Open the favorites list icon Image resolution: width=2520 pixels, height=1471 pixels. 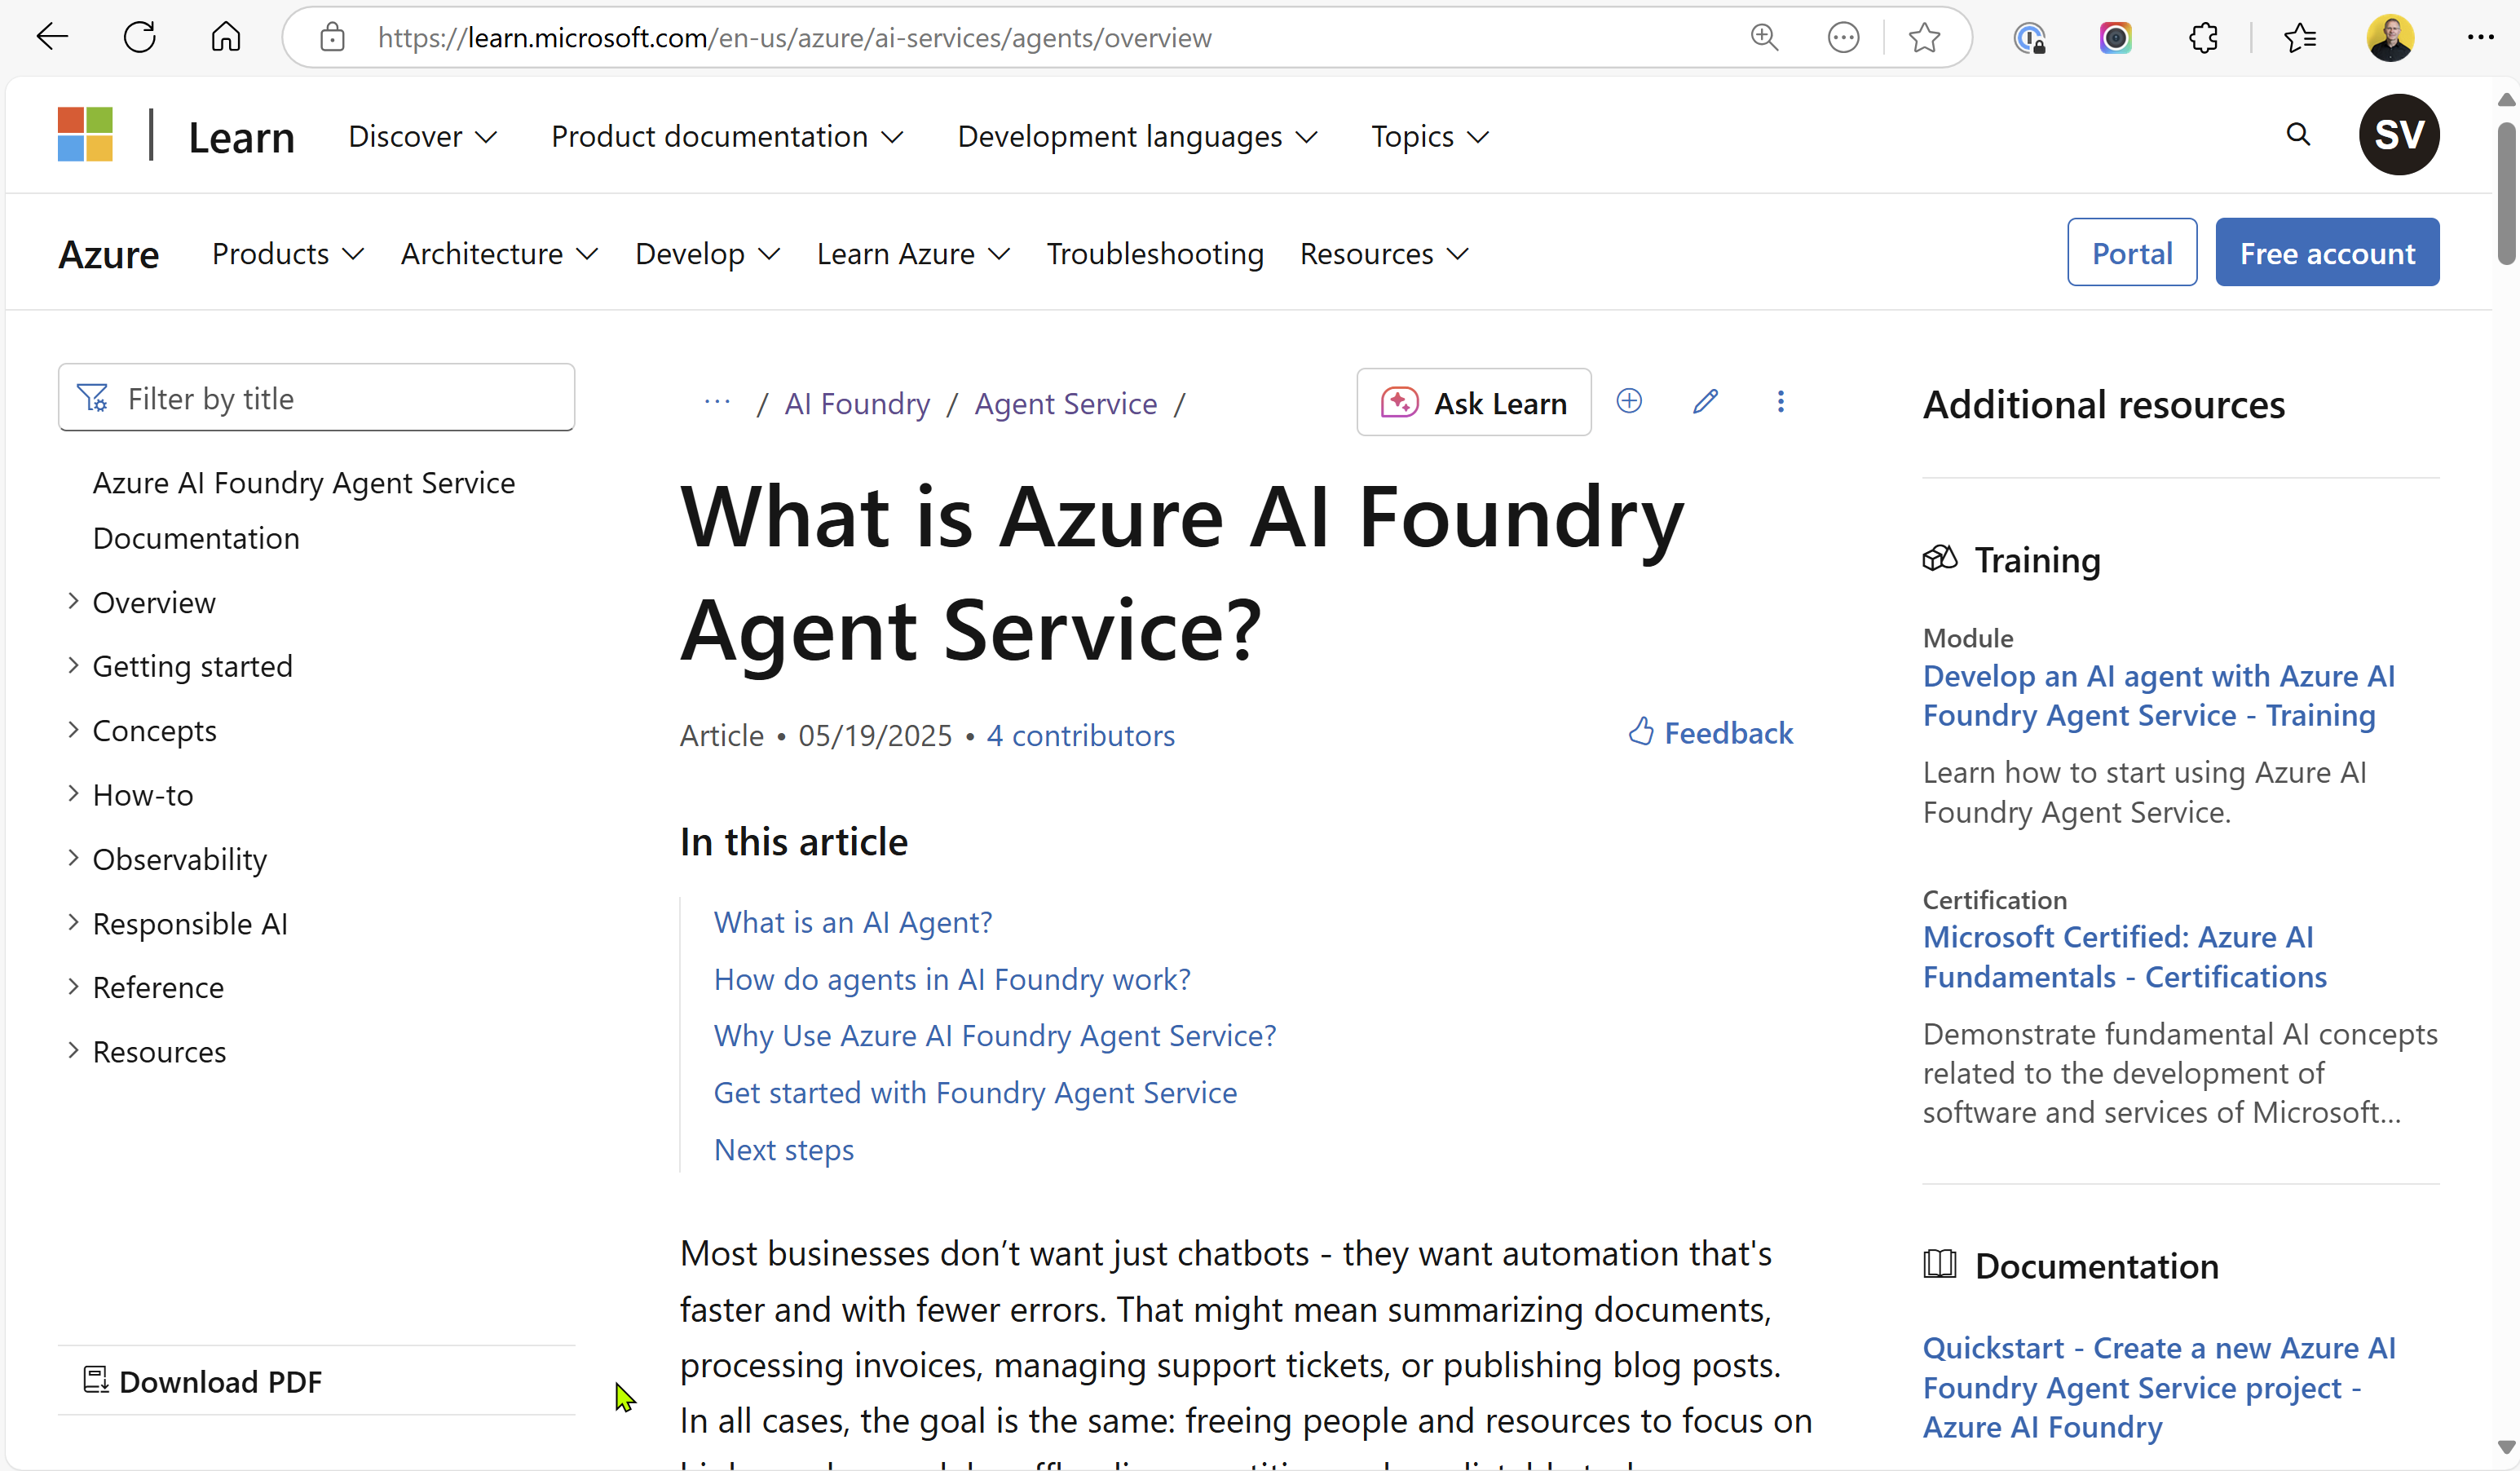(2300, 38)
